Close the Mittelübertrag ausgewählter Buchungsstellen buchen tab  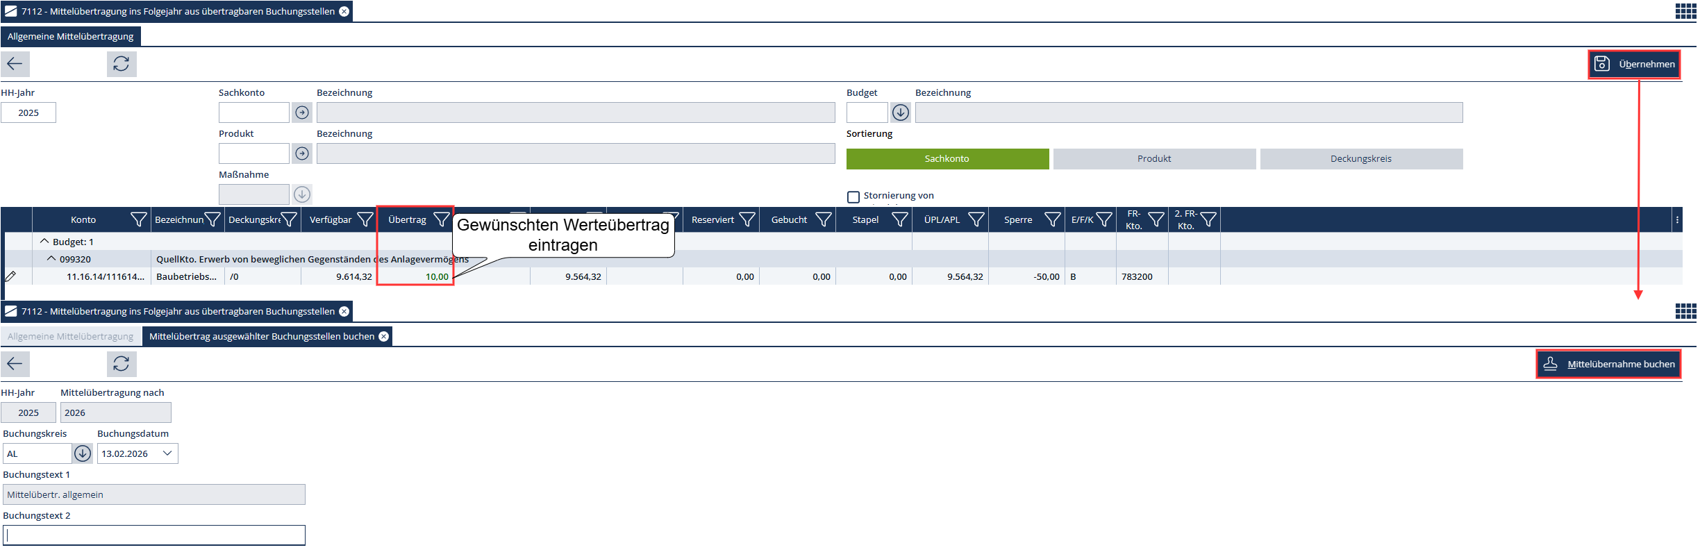[x=383, y=337]
